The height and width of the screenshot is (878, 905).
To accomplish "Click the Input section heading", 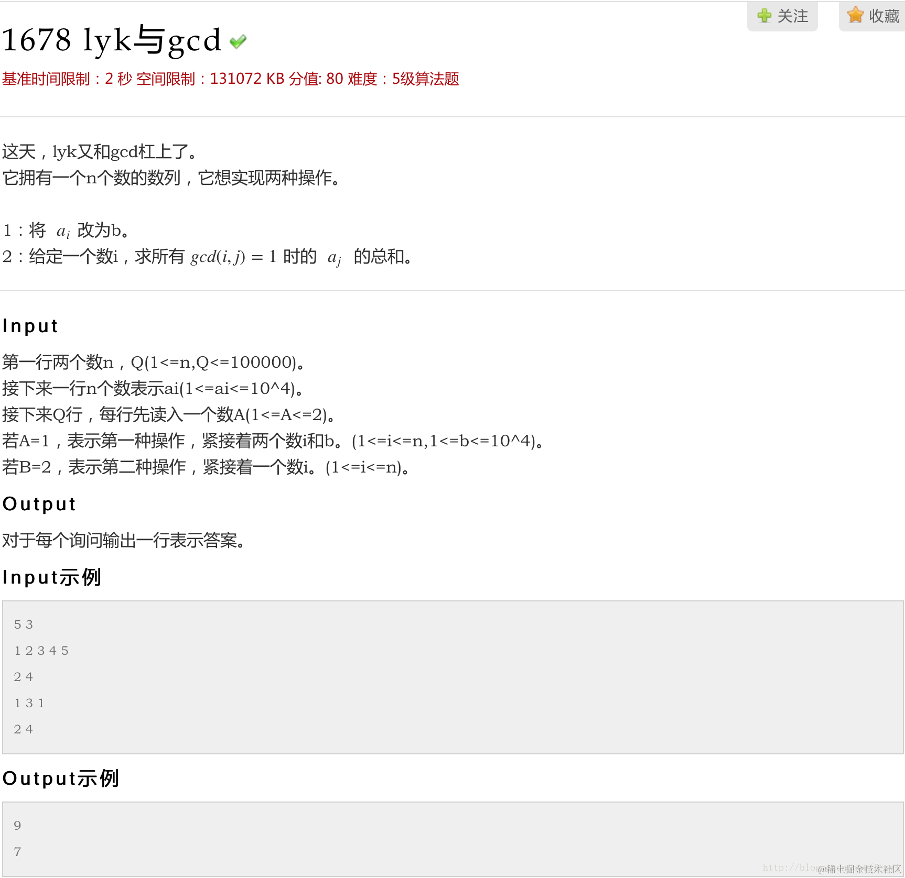I will click(30, 326).
